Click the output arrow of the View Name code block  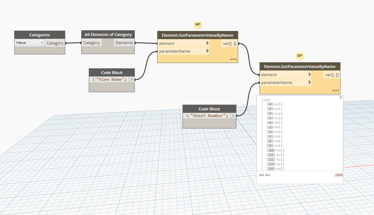(x=132, y=79)
